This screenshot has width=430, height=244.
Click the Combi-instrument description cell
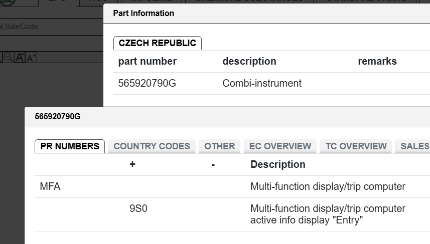point(262,83)
